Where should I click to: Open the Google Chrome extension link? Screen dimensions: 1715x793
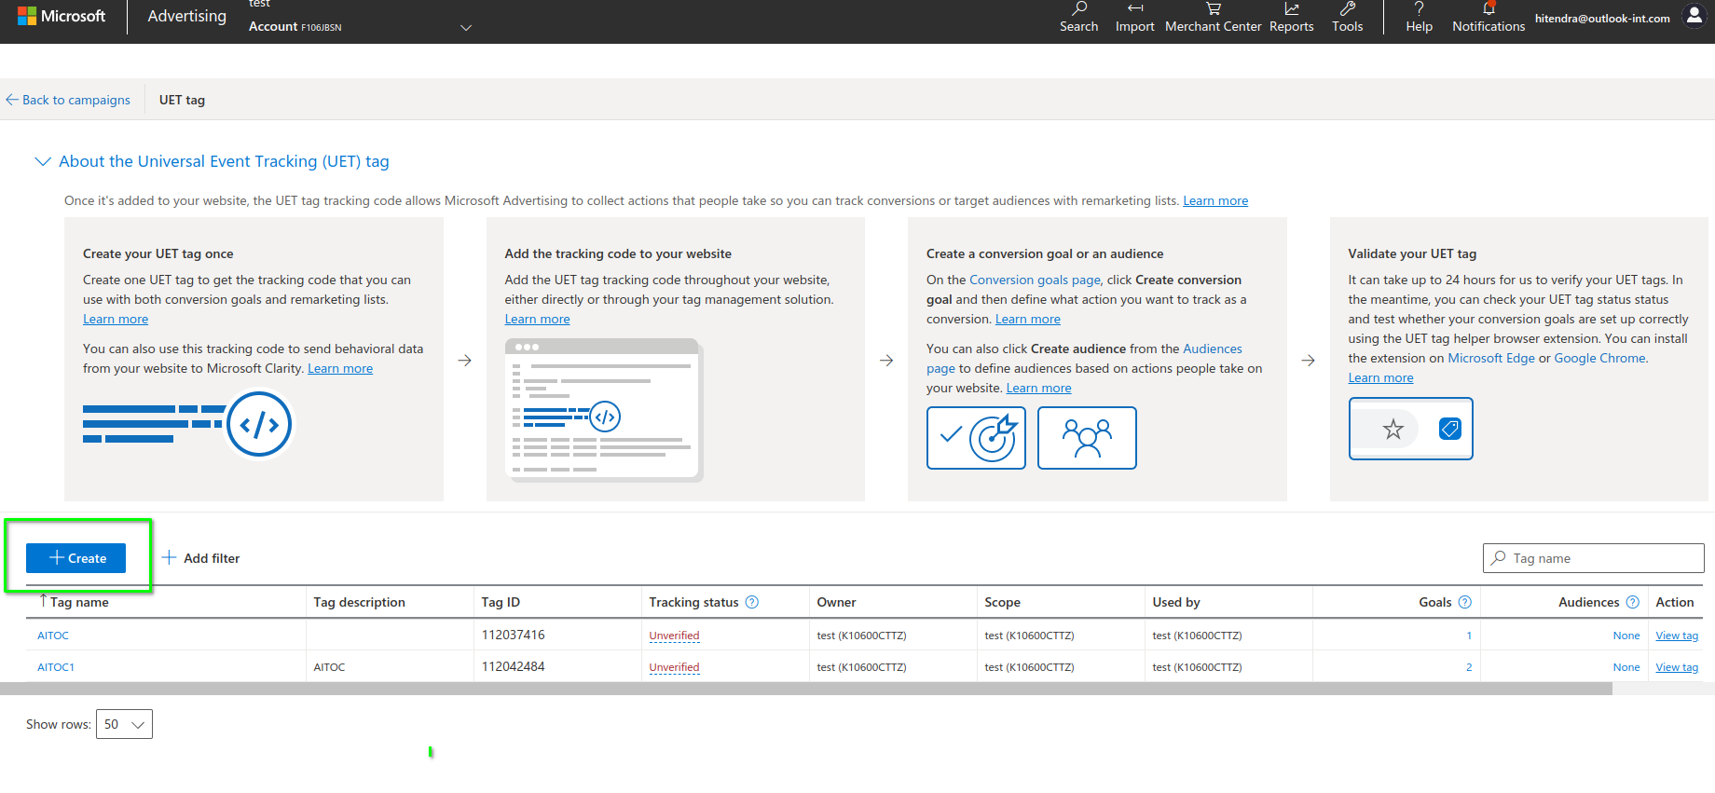[1599, 358]
